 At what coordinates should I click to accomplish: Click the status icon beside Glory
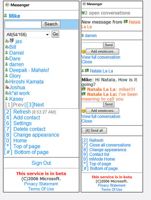point(6,76)
